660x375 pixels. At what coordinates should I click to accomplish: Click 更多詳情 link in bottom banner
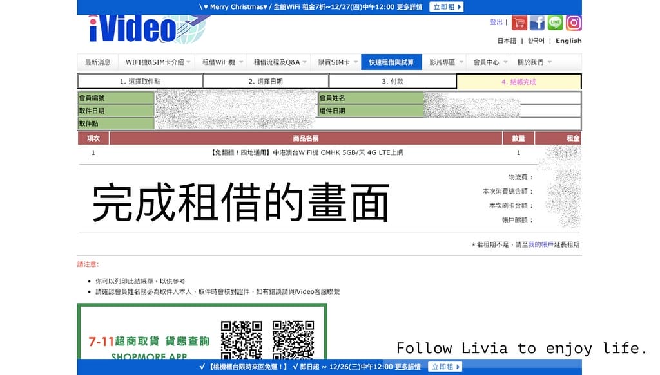point(407,367)
